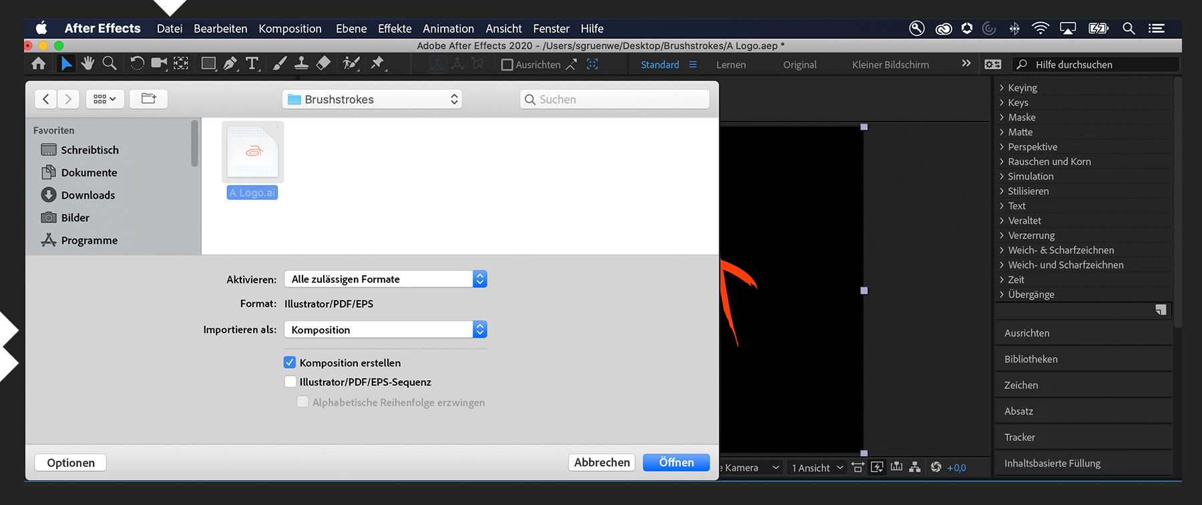Viewport: 1202px width, 505px height.
Task: Uncheck Komposition erstellen checkbox
Action: 290,363
